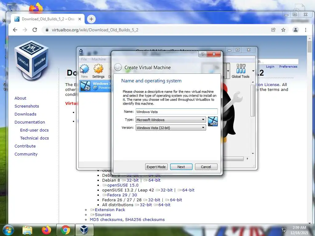315x236 pixels.
Task: Open Global Tools in VirtualBox Manager
Action: click(241, 71)
